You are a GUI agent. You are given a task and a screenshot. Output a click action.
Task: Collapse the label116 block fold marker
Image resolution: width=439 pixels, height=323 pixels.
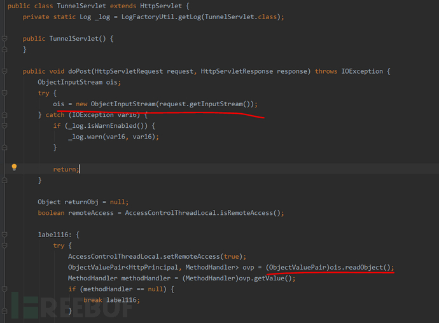tap(4, 235)
